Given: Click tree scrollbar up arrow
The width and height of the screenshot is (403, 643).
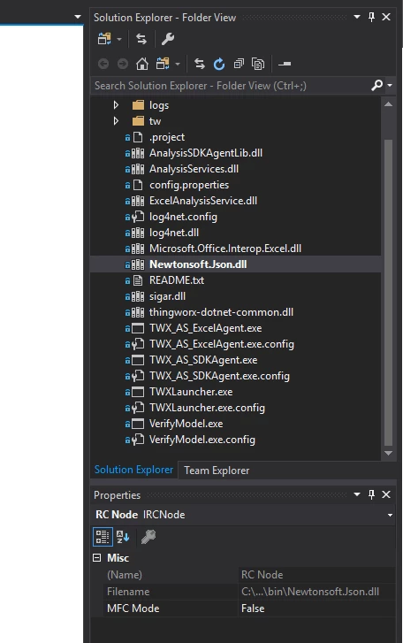Looking at the screenshot, I should click(x=388, y=104).
